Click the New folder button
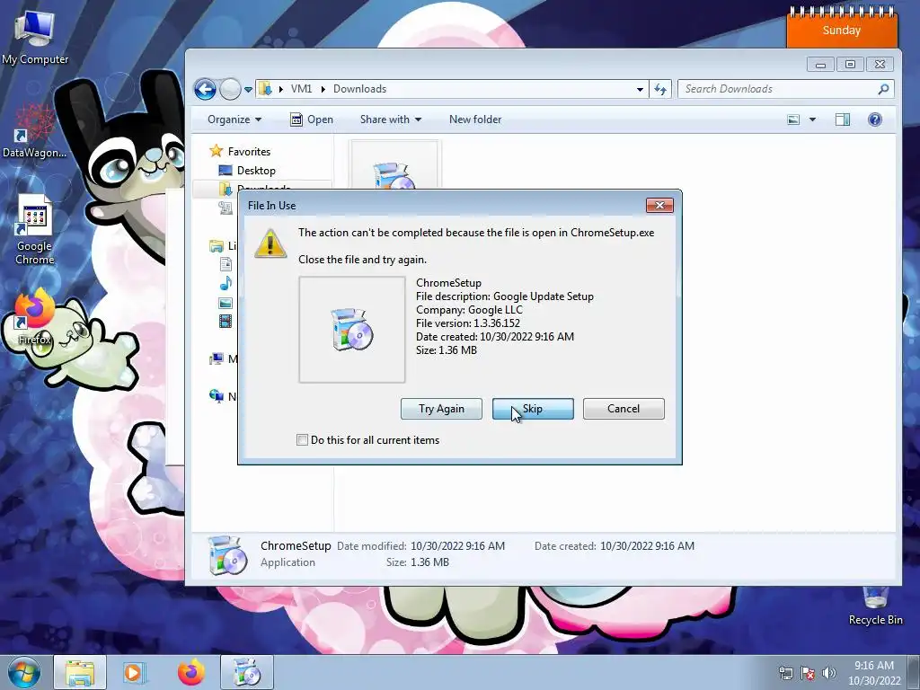Screen dimensions: 920x690 click(475, 119)
